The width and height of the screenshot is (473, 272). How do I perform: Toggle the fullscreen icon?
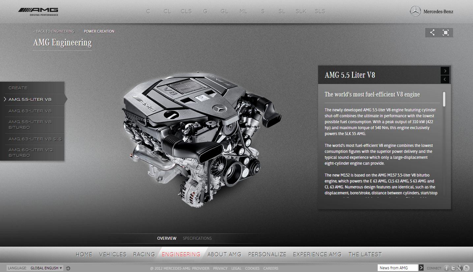(446, 33)
